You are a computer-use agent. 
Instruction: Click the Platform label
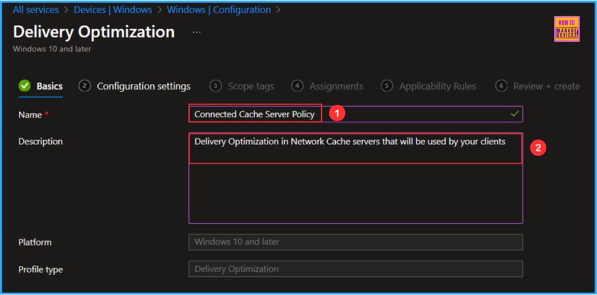35,242
